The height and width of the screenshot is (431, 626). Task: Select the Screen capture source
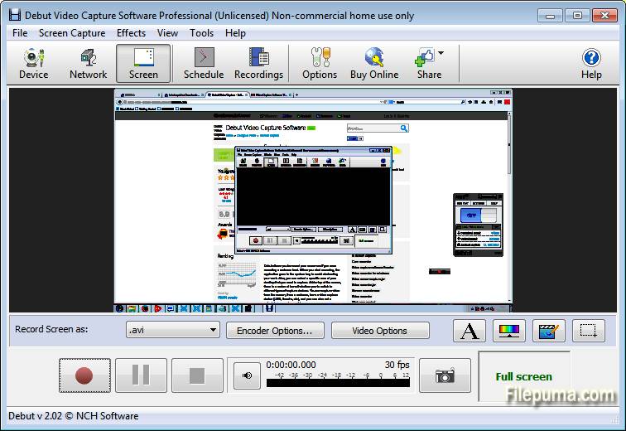pyautogui.click(x=143, y=64)
